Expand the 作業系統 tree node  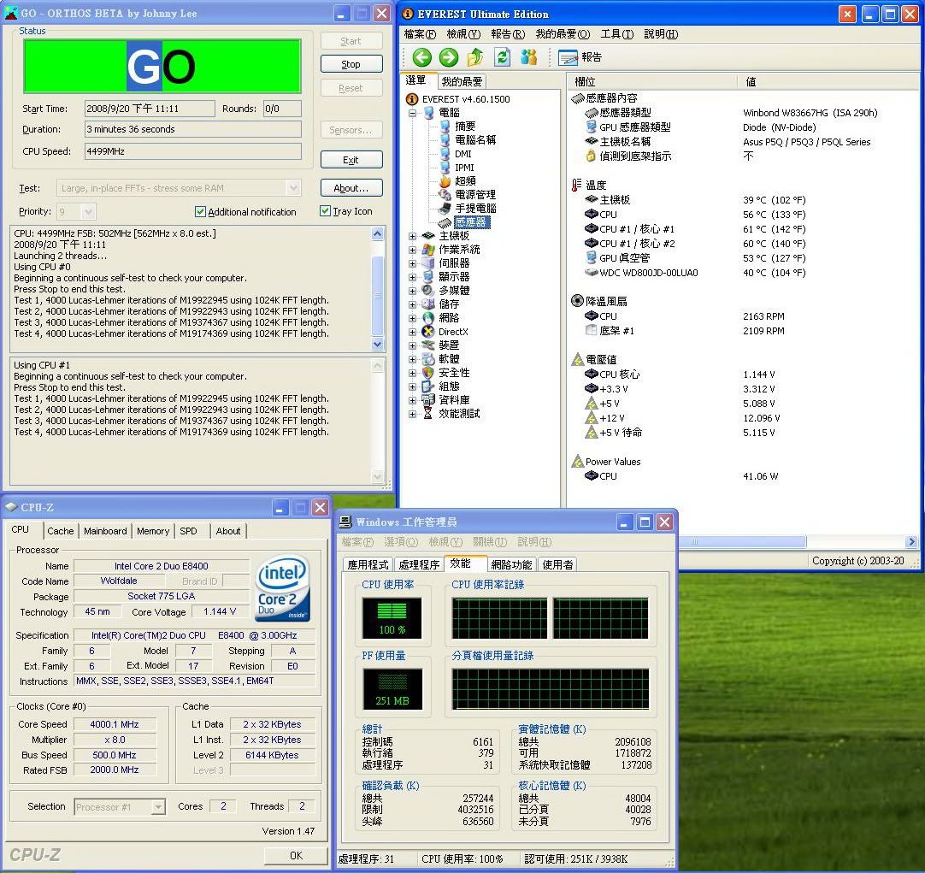[412, 250]
